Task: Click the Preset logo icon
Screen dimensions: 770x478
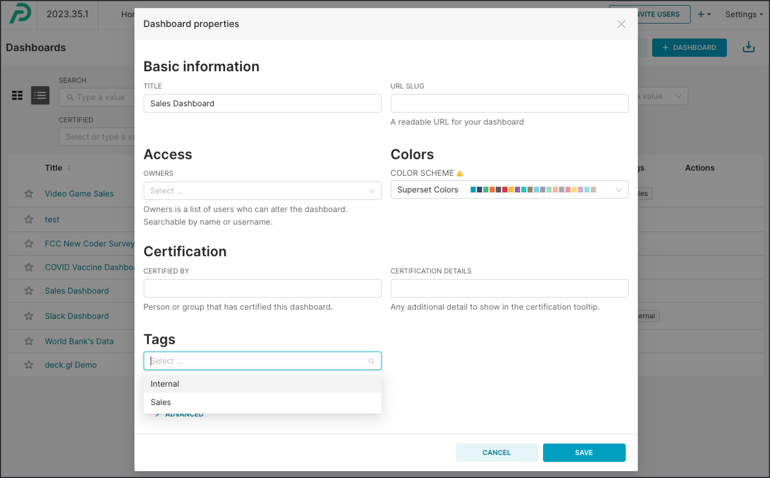Action: tap(20, 14)
